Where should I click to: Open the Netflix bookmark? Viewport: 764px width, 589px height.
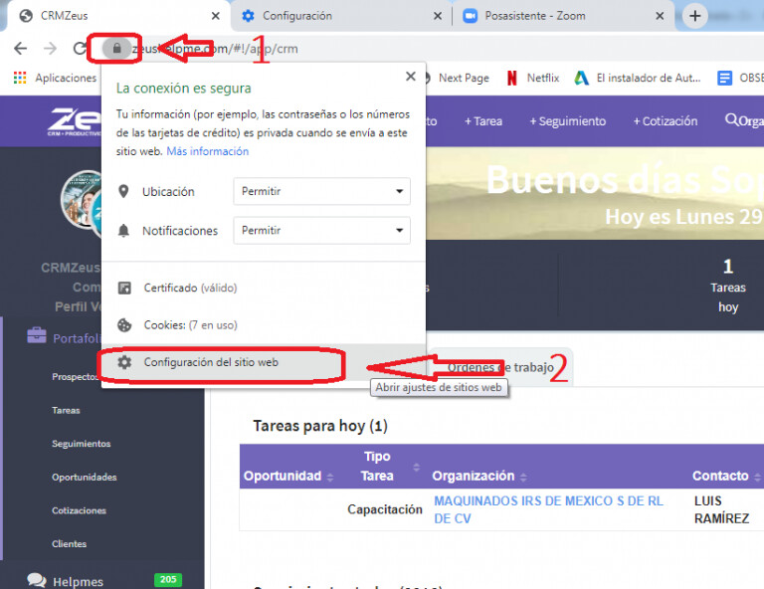point(533,78)
